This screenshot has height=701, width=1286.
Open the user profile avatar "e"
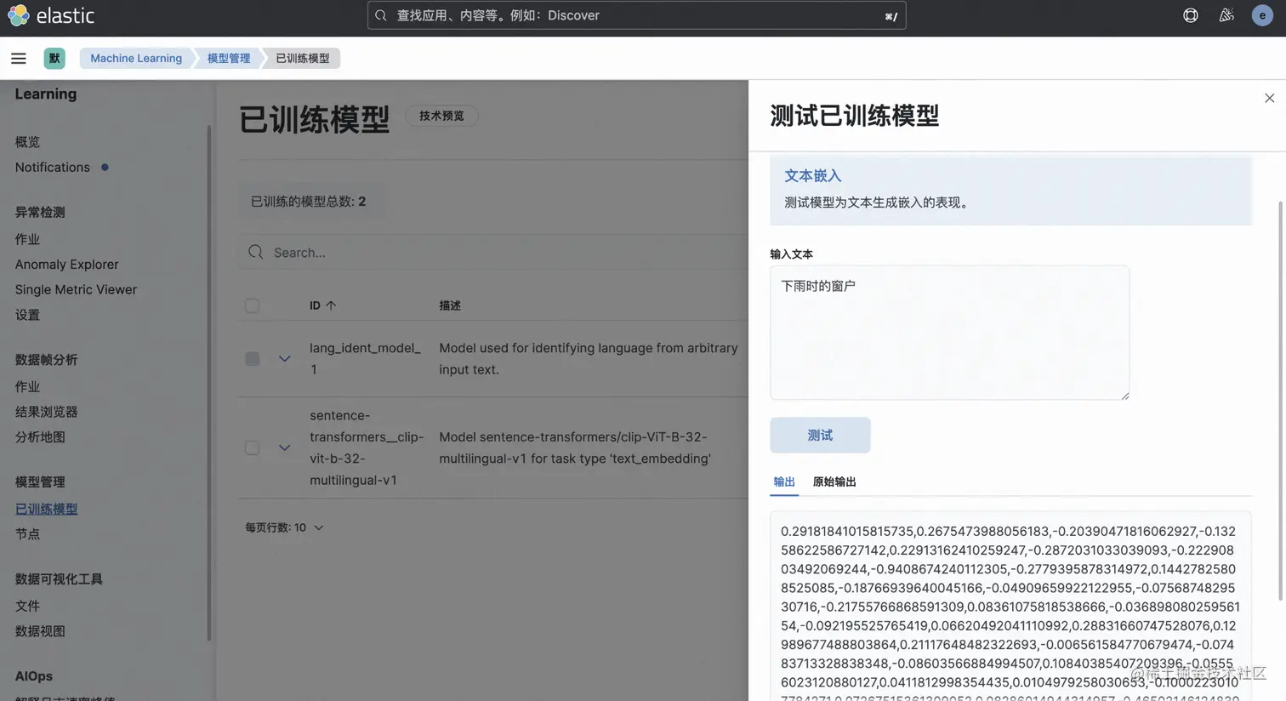tap(1261, 14)
